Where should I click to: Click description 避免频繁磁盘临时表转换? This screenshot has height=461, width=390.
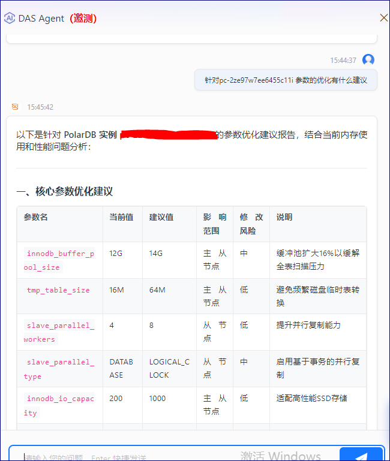tap(318, 296)
